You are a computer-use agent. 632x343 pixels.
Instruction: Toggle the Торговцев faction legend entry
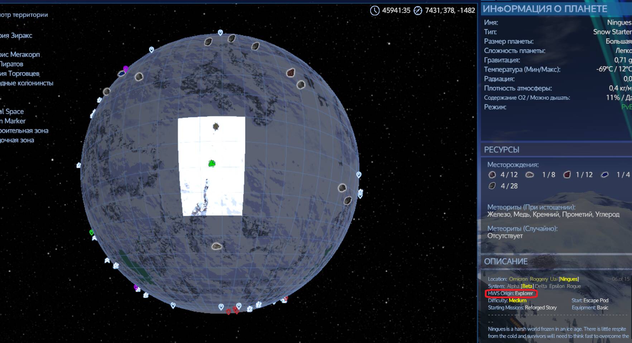[20, 74]
